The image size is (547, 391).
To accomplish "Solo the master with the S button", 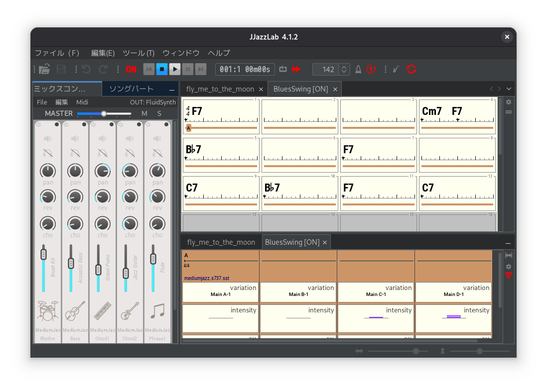I will coord(159,113).
